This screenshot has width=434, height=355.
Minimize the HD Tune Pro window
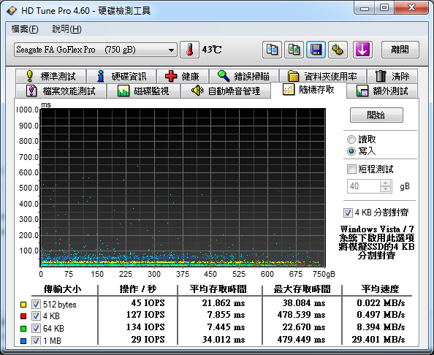(x=365, y=8)
